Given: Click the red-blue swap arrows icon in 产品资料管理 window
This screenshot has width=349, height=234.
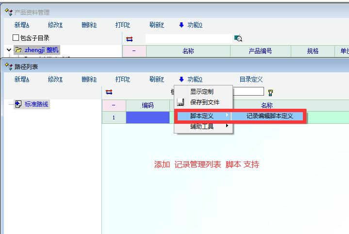Looking at the screenshot, I should [129, 39].
